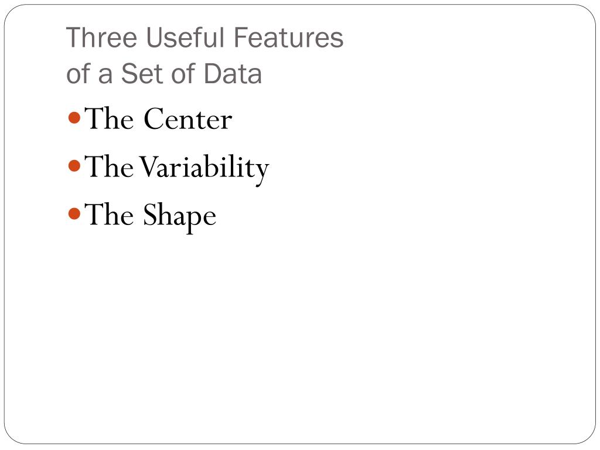Click the orange bullet beside The Shape

(74, 214)
